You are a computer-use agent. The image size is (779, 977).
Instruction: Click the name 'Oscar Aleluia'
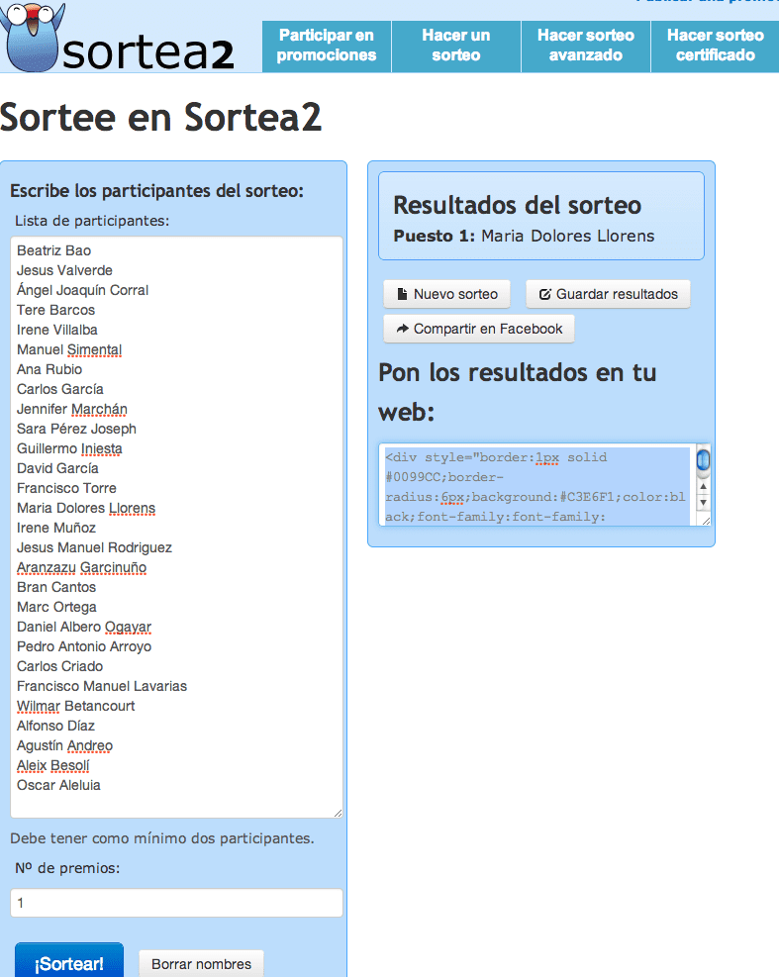click(58, 786)
